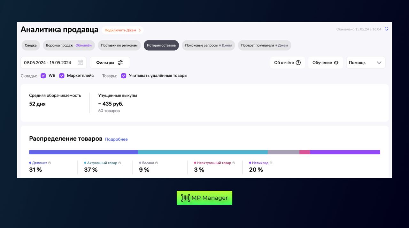Click help icon next to Неликвид
This screenshot has height=228, width=409.
click(x=271, y=163)
